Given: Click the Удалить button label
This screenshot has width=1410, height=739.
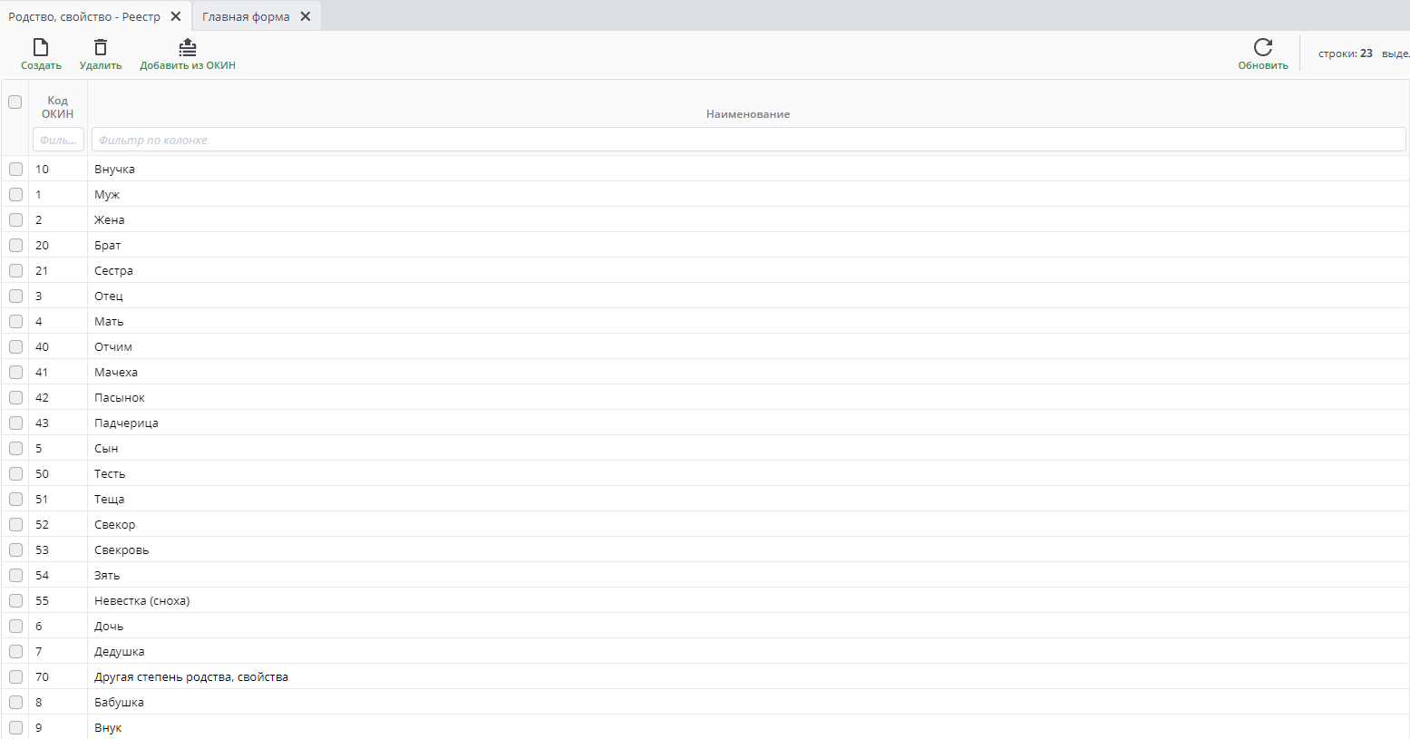Looking at the screenshot, I should (101, 65).
